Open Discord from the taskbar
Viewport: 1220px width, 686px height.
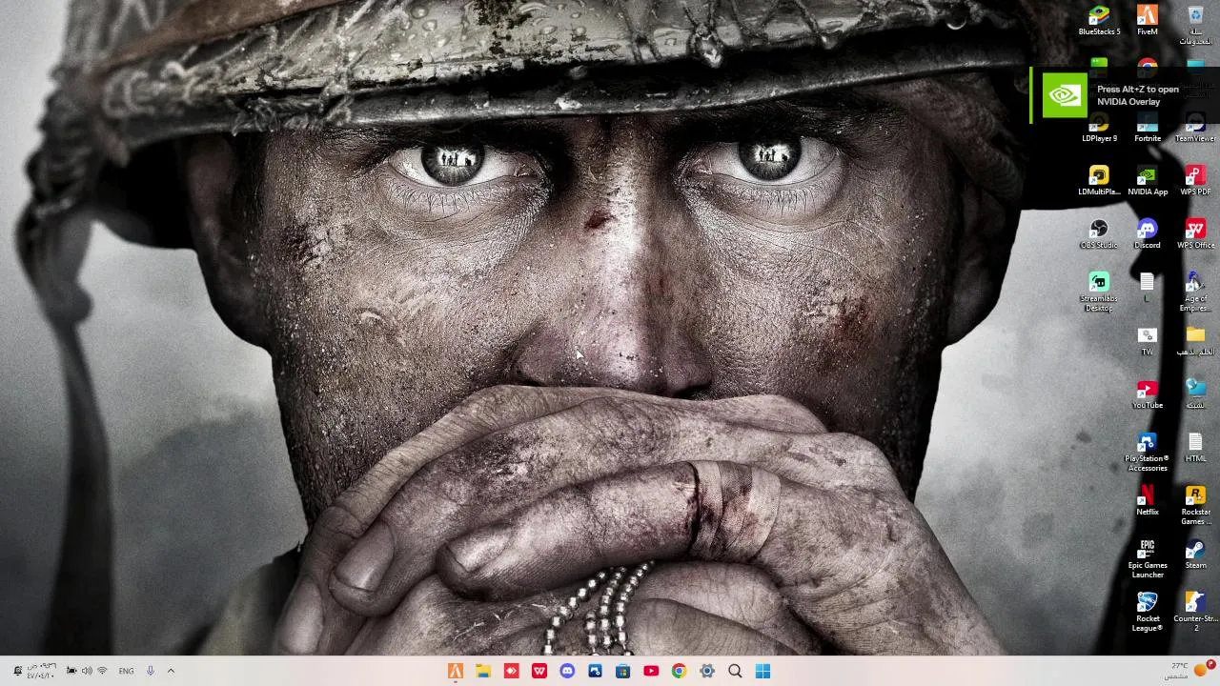coord(567,671)
